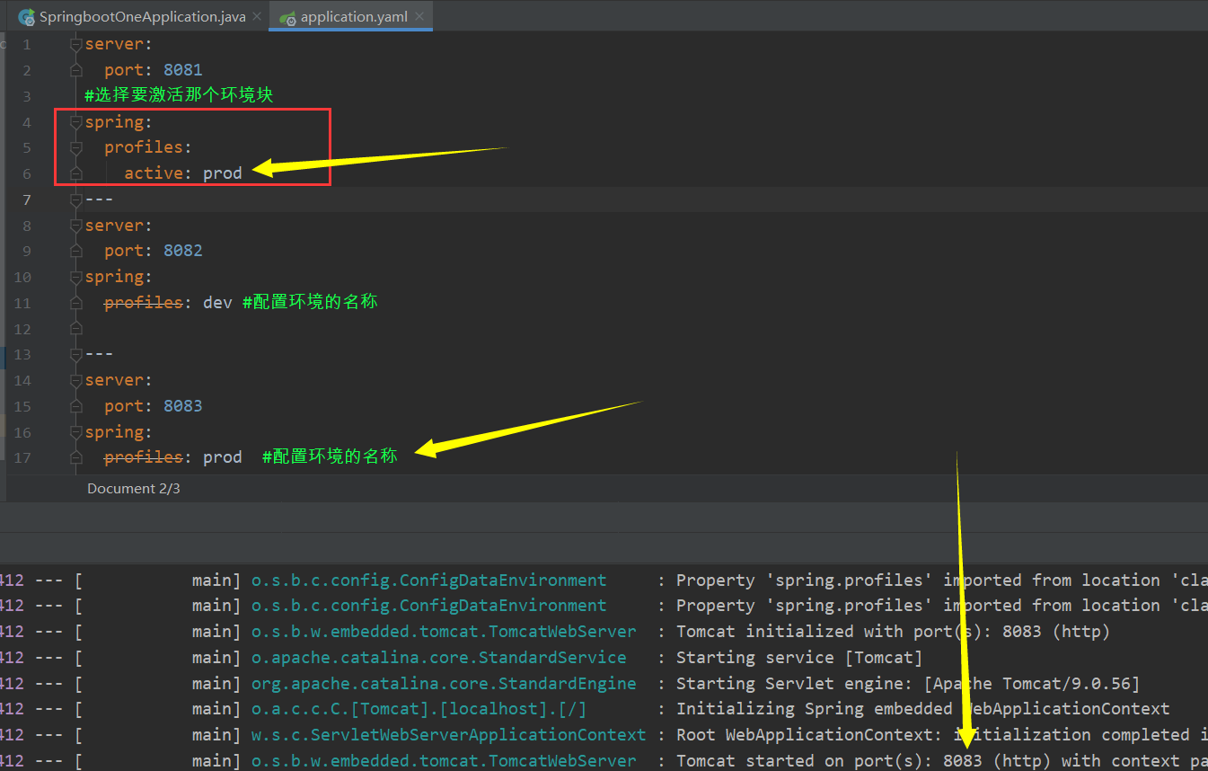Place cursor on port value 8083 in editor
Screen dimensions: 1208x771
click(182, 406)
